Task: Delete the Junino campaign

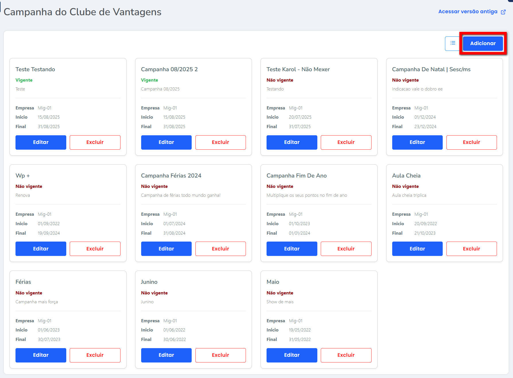Action: coord(220,355)
